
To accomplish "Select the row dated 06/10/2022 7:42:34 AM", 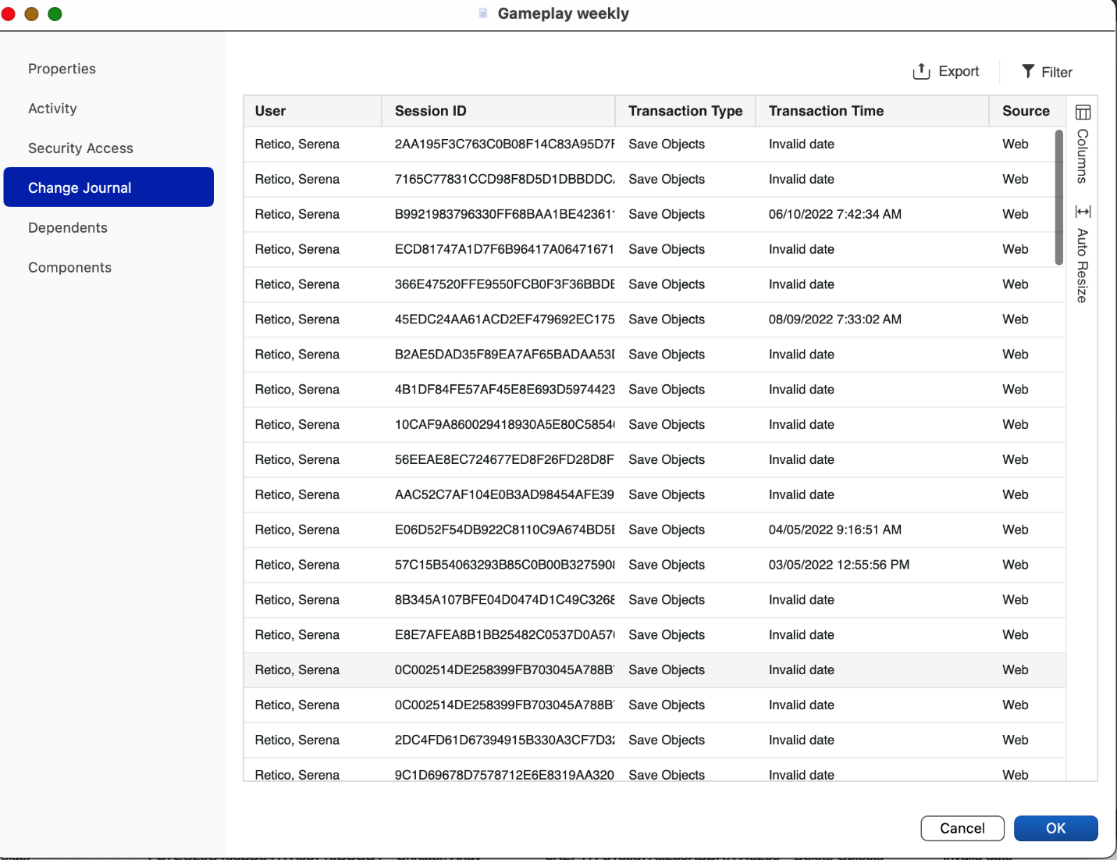I will pos(654,214).
